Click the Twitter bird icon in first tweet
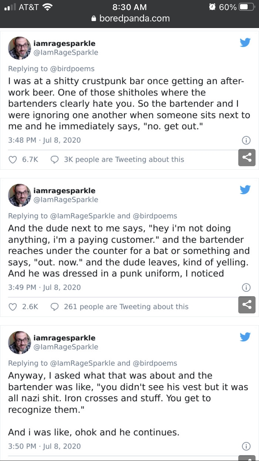 [x=245, y=43]
